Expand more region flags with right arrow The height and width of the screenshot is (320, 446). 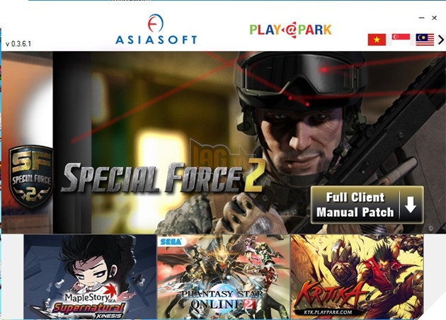point(441,40)
